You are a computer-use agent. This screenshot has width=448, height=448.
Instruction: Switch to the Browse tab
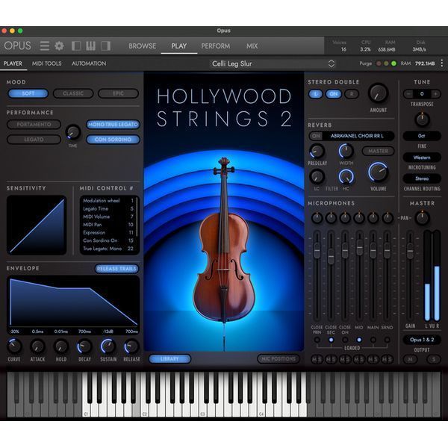point(142,46)
